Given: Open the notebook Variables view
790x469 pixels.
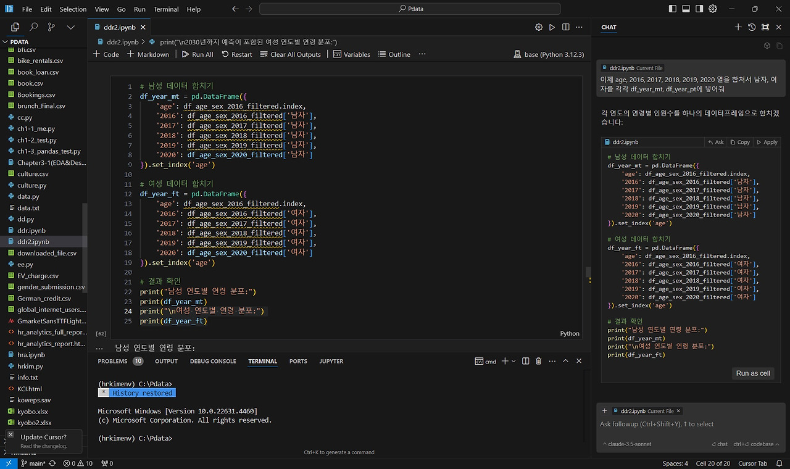Looking at the screenshot, I should click(352, 54).
